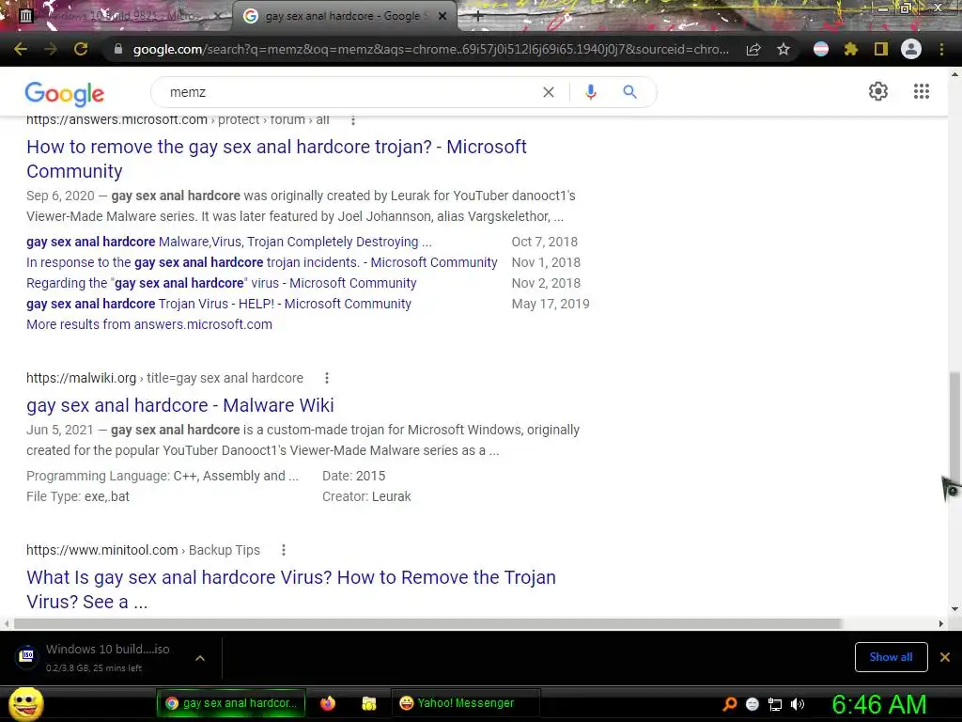This screenshot has height=722, width=962.
Task: Open the MiniTool 'What Is' result
Action: [x=291, y=589]
